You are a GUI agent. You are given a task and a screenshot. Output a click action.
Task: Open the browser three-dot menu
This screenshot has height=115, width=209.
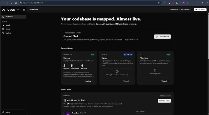coord(188,3)
